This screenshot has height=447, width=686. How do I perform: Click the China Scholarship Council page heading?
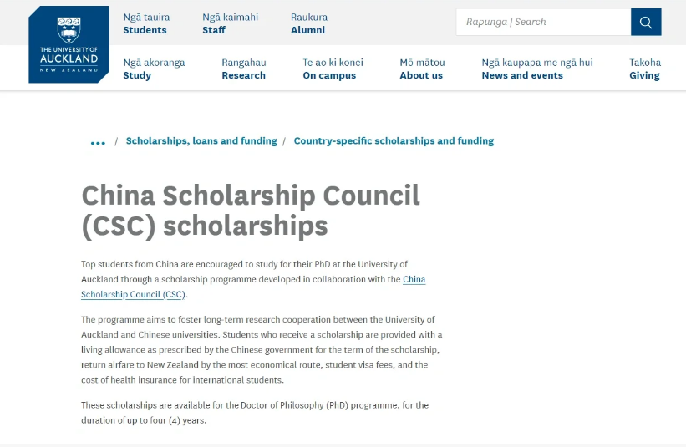pyautogui.click(x=251, y=211)
